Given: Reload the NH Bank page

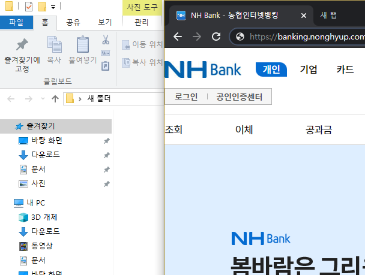Looking at the screenshot, I should point(216,37).
